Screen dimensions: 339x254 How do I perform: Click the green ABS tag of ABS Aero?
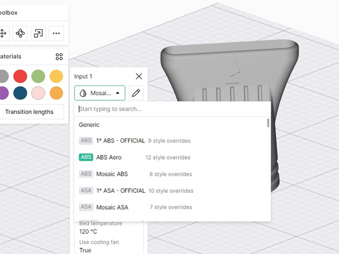pos(86,157)
